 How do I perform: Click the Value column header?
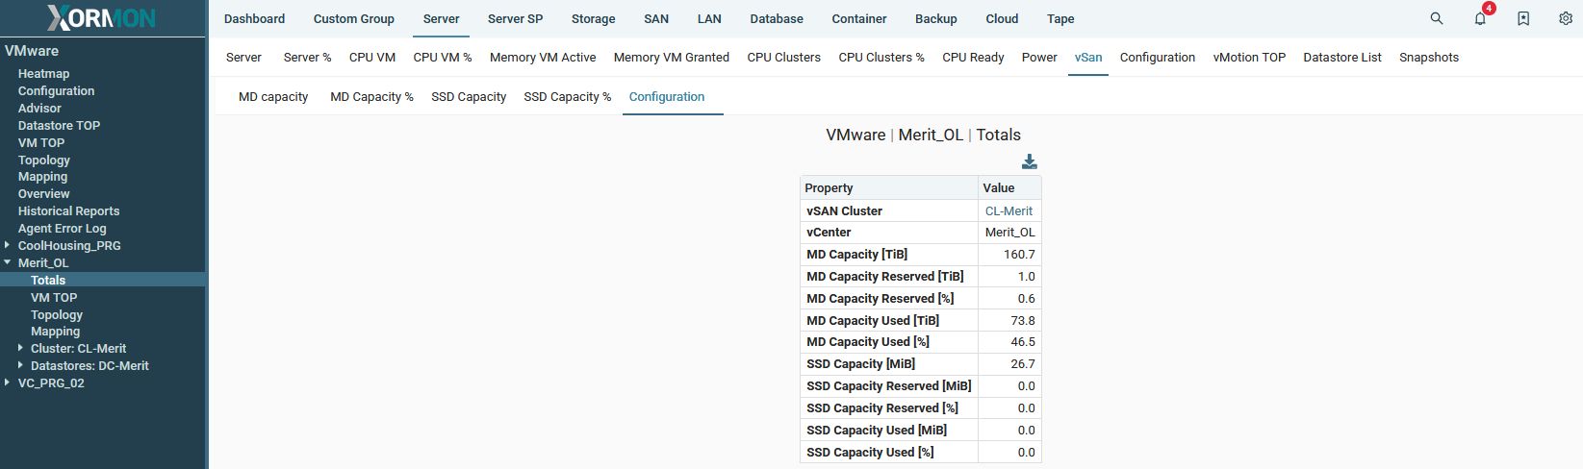[998, 187]
